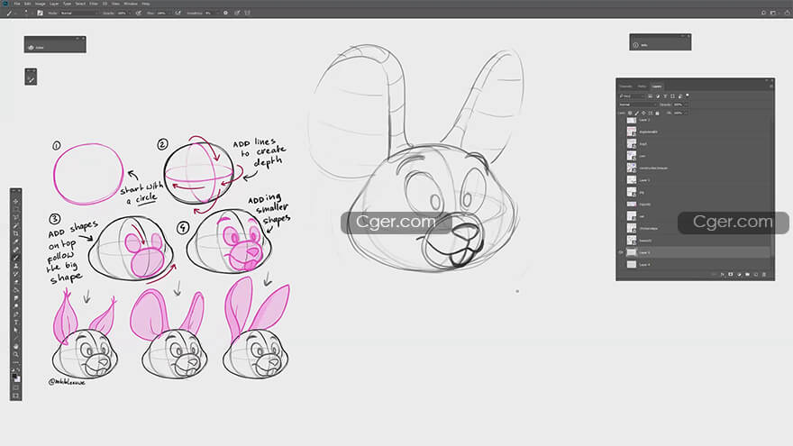Select the Blur tool
This screenshot has height=446, width=793.
(15, 297)
